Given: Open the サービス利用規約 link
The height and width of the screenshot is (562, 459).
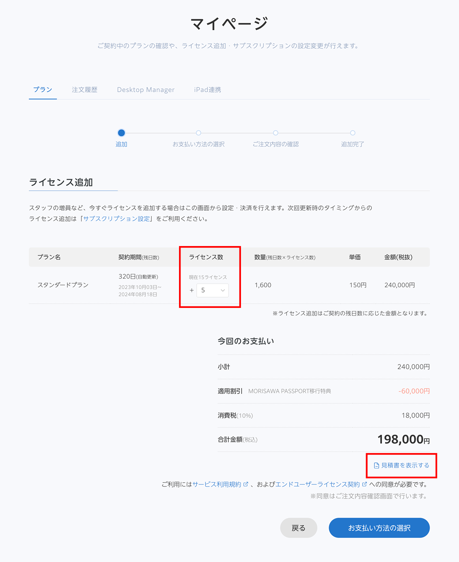Looking at the screenshot, I should point(217,484).
